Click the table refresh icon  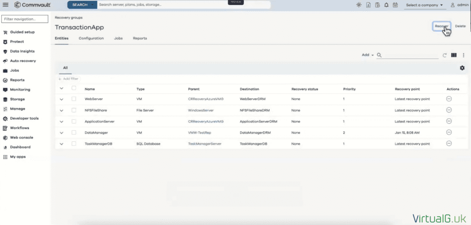[x=445, y=55]
